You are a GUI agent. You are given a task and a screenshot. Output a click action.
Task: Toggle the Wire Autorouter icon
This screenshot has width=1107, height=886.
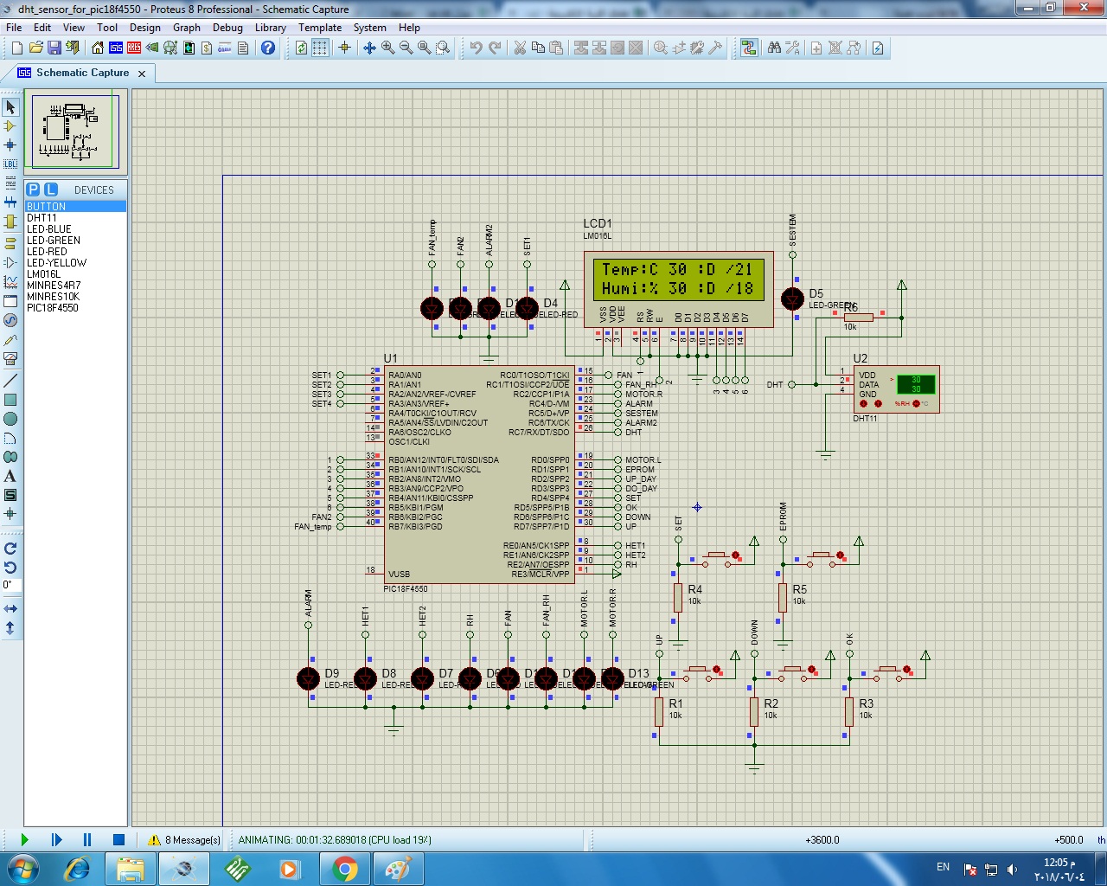[749, 48]
